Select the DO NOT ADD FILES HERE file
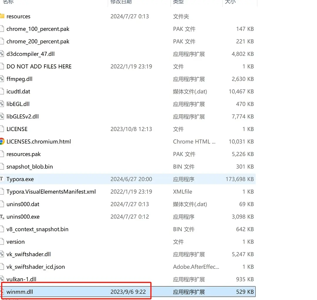The height and width of the screenshot is (300, 317). coord(128,66)
